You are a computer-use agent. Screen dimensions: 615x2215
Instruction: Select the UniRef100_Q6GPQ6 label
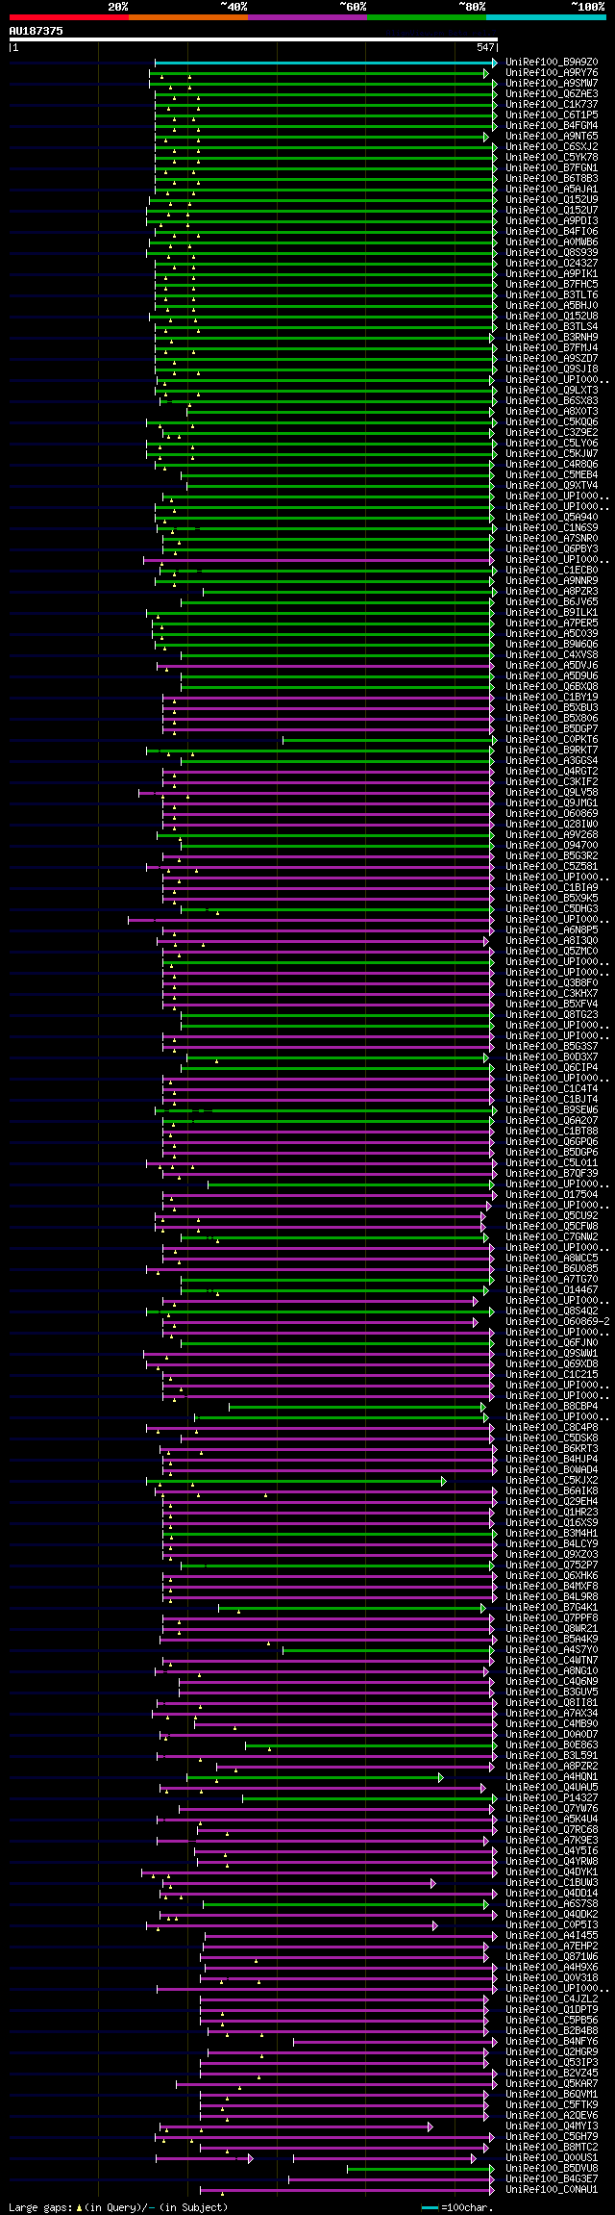coord(552,1142)
